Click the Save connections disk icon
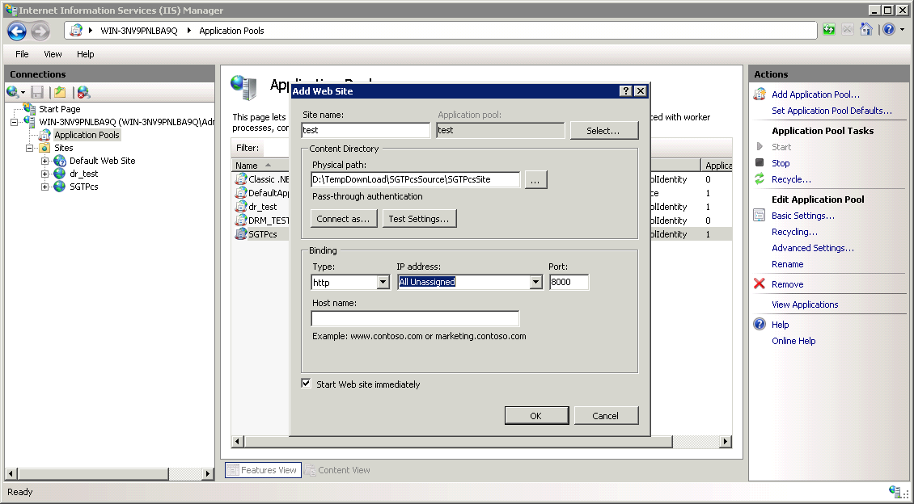The height and width of the screenshot is (504, 914). 37,92
